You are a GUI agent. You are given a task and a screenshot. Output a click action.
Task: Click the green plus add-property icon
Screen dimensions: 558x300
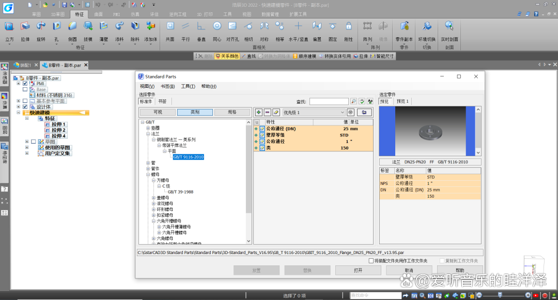259,113
